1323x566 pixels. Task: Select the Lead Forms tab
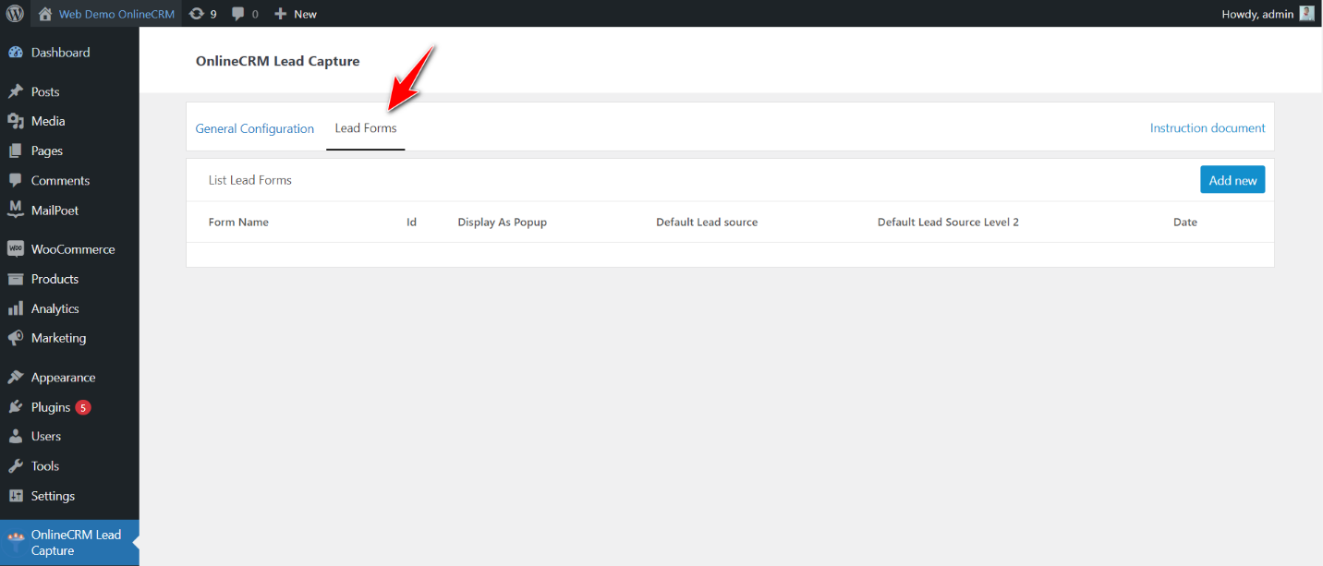tap(365, 128)
